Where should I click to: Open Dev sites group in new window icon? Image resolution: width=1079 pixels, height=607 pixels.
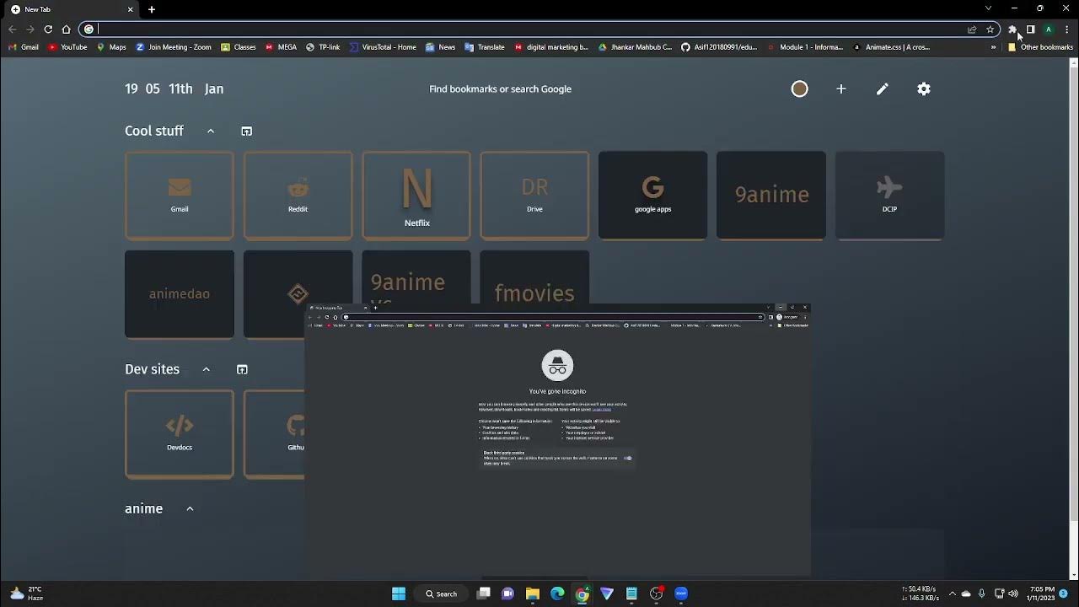point(242,369)
